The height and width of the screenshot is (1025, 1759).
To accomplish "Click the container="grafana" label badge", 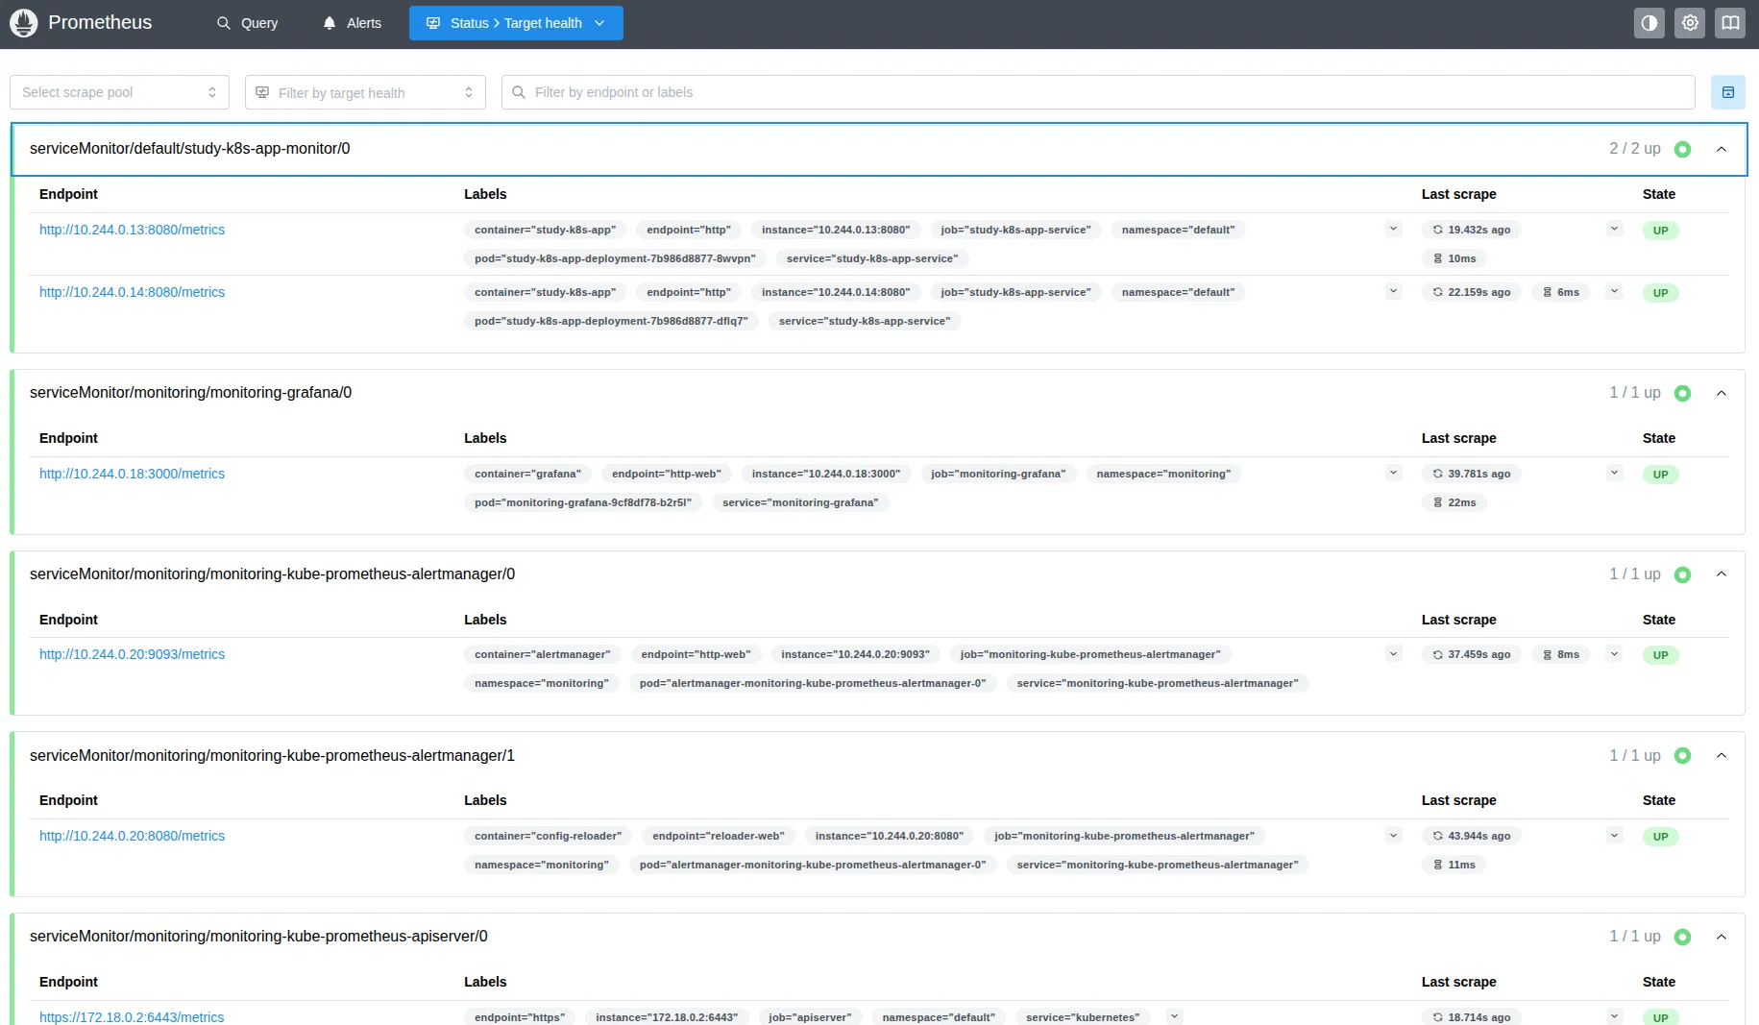I will click(x=527, y=474).
